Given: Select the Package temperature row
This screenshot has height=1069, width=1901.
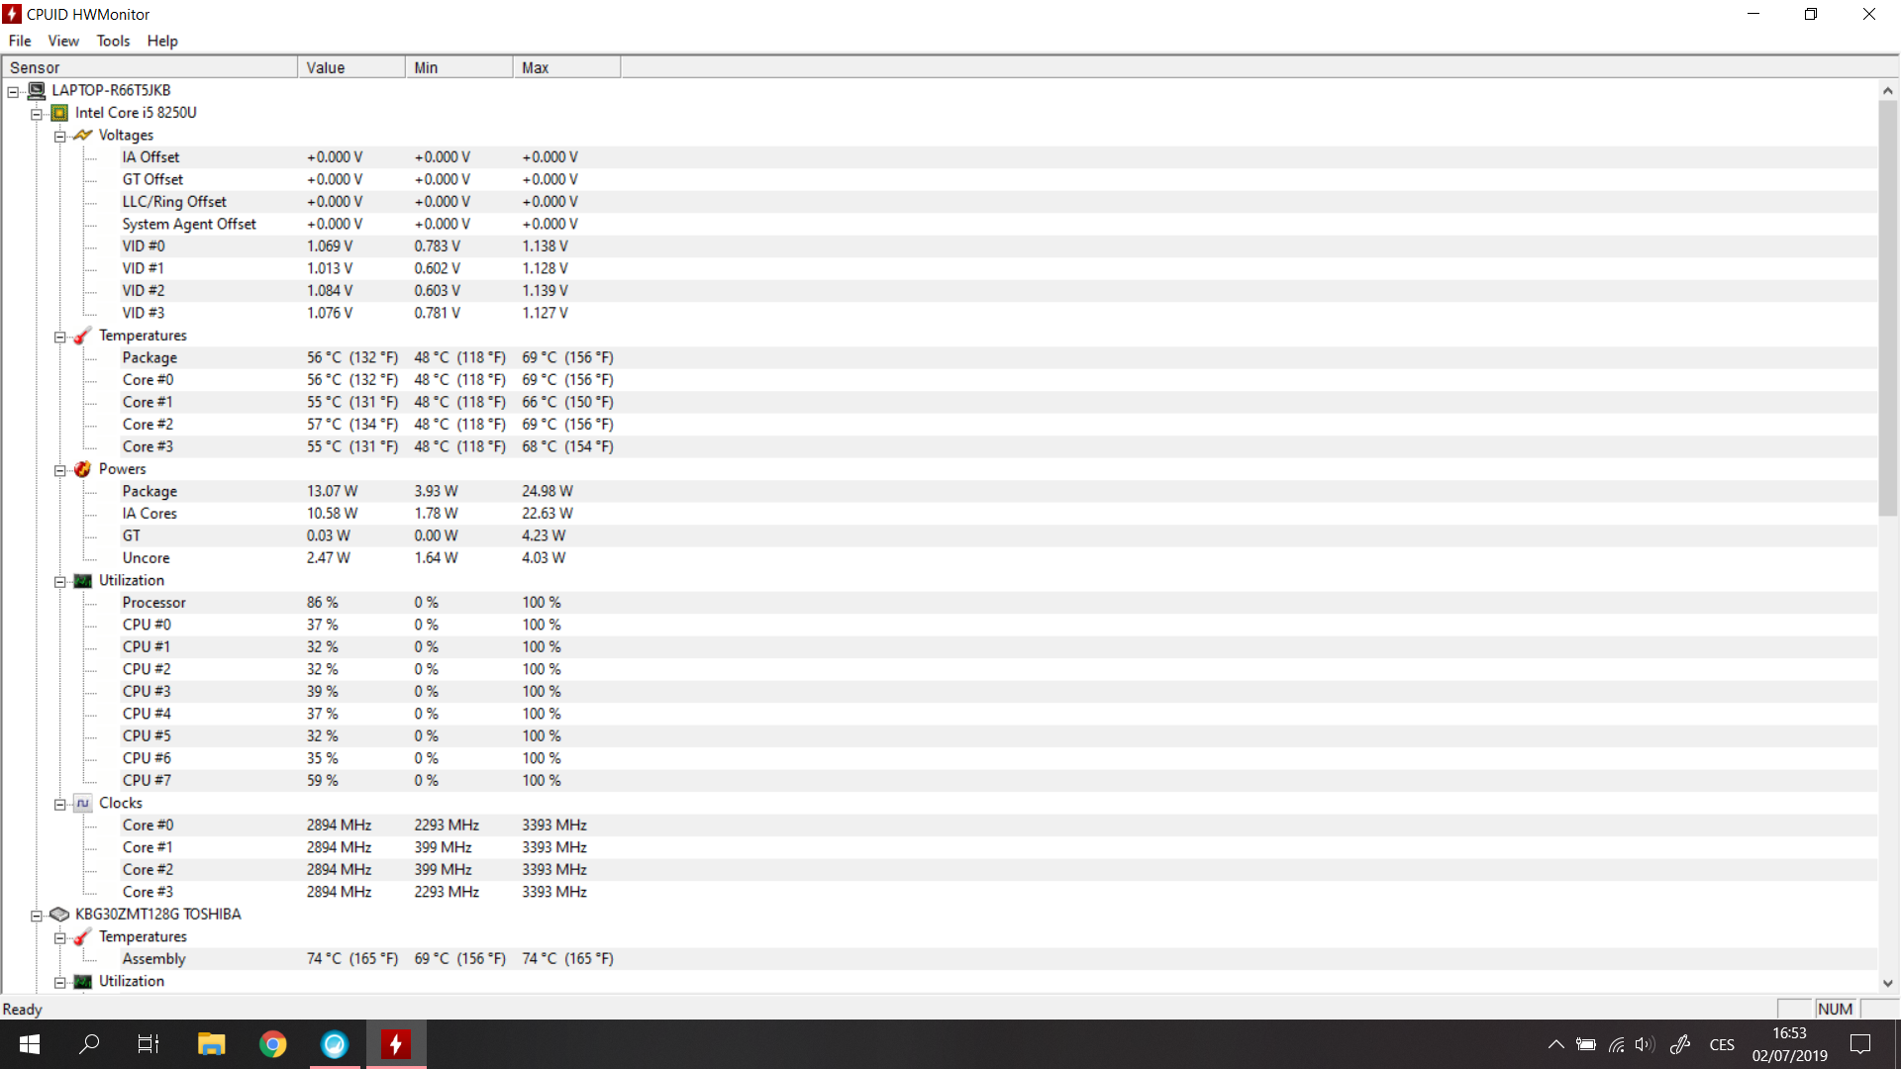Looking at the screenshot, I should (x=150, y=357).
